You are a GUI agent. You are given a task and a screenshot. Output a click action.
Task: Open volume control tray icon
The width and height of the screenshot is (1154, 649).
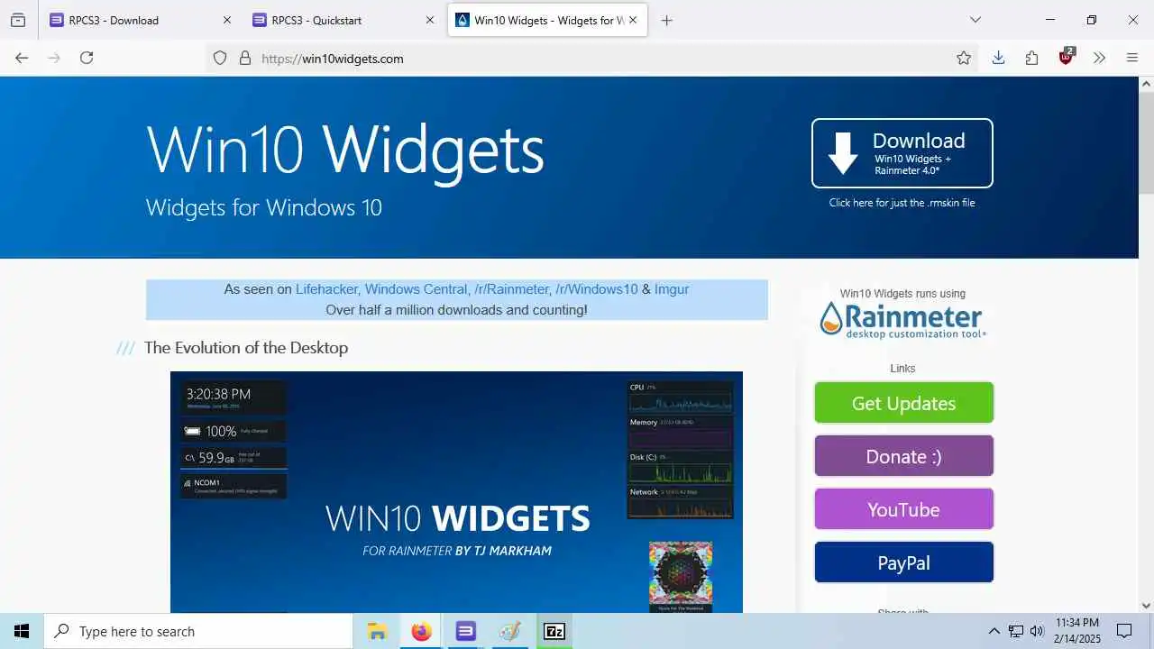tap(1037, 631)
